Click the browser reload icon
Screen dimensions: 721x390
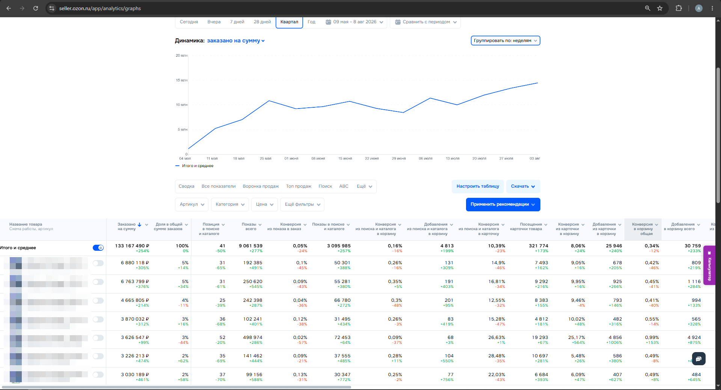(36, 8)
